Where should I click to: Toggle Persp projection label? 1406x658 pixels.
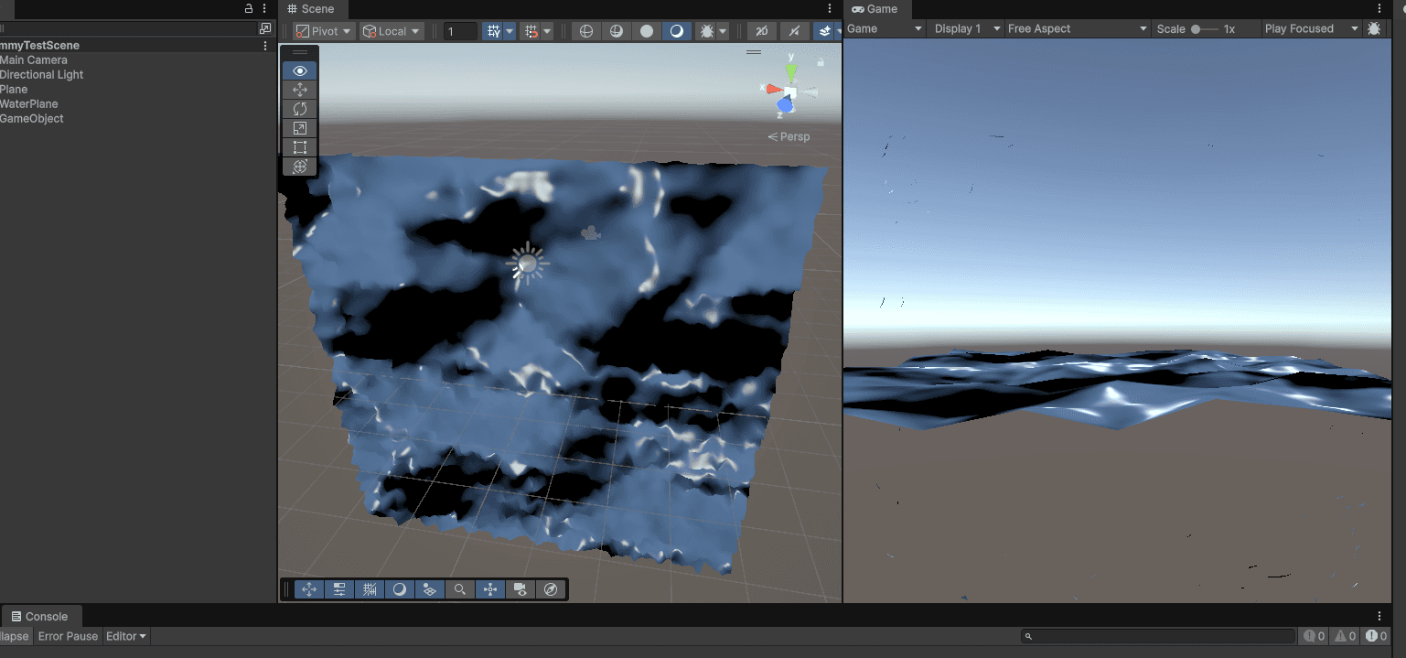click(x=789, y=136)
